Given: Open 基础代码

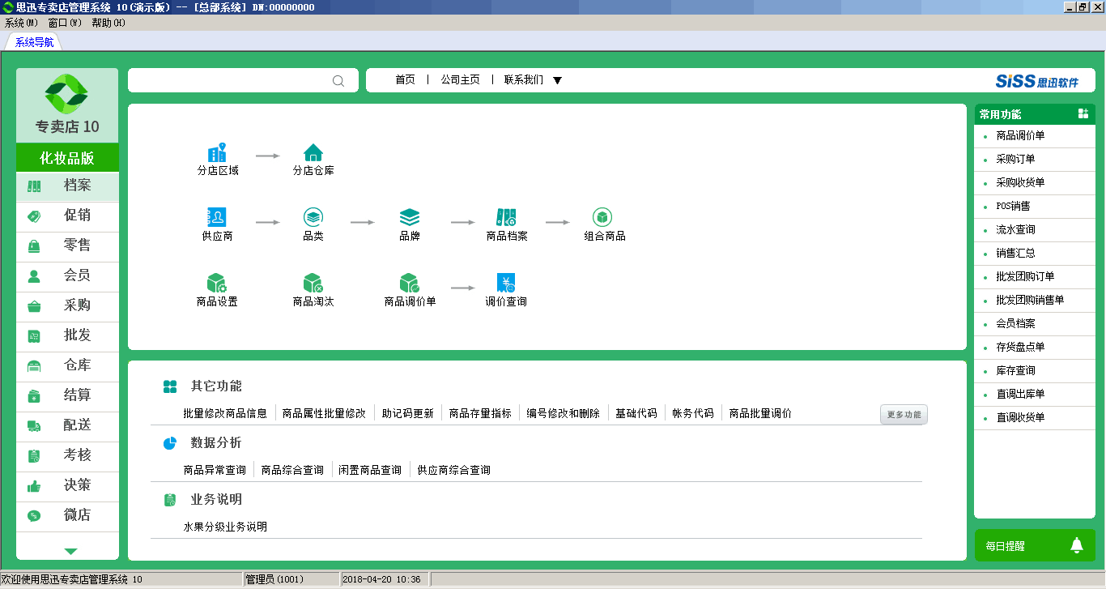Looking at the screenshot, I should coord(636,413).
